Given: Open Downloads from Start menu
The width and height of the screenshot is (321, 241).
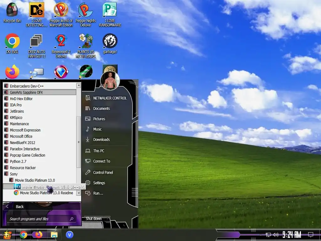Looking at the screenshot, I should click(107, 140).
